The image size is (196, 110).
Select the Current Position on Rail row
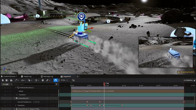(x=29, y=102)
